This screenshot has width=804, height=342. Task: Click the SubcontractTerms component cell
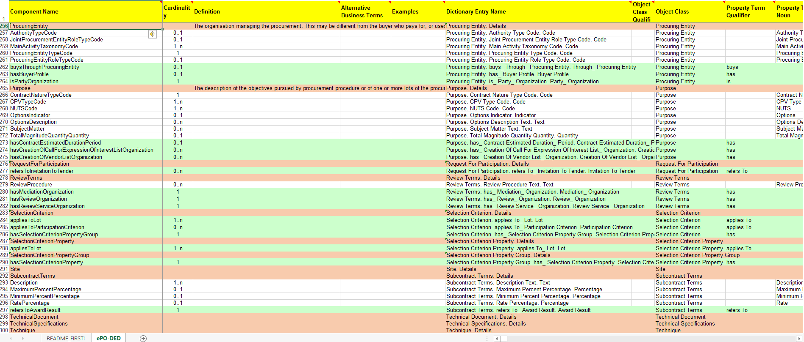(x=86, y=276)
